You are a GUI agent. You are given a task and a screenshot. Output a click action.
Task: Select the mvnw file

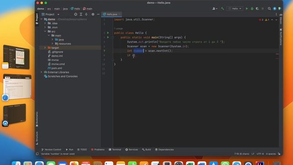(53, 60)
